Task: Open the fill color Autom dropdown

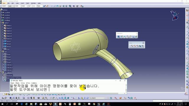Action: click(5, 6)
